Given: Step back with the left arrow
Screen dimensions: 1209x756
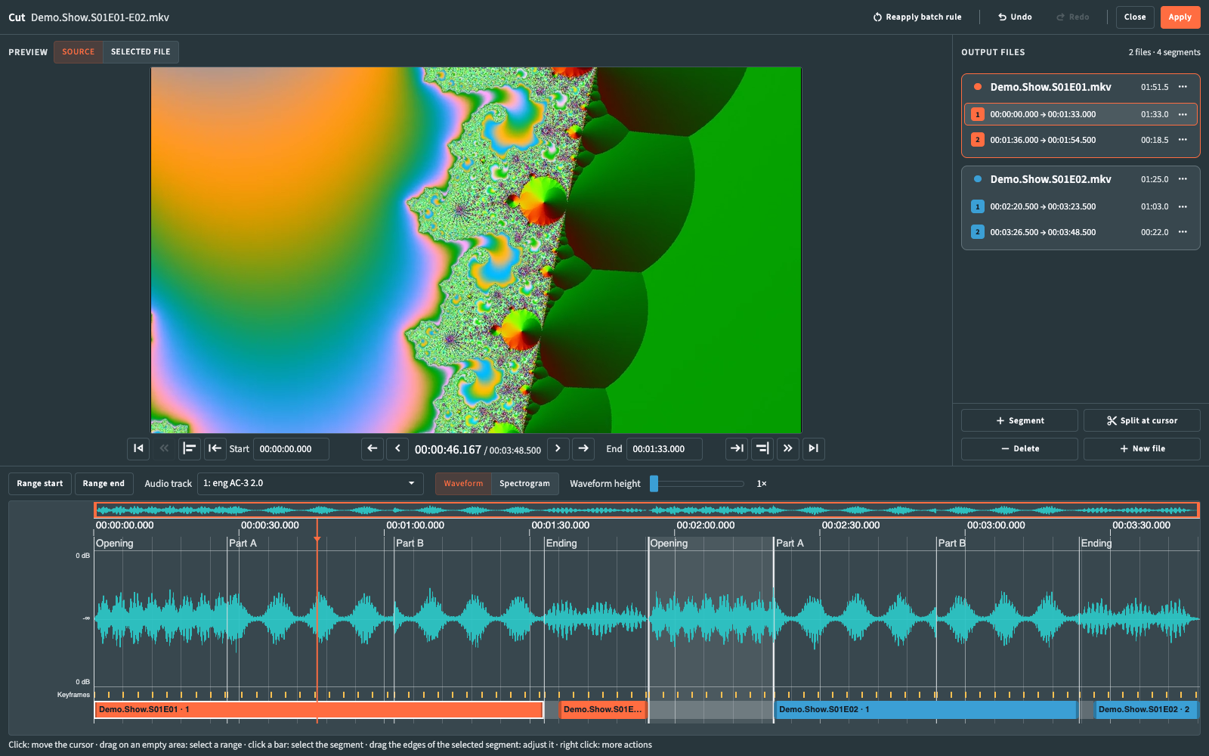Looking at the screenshot, I should coord(373,448).
